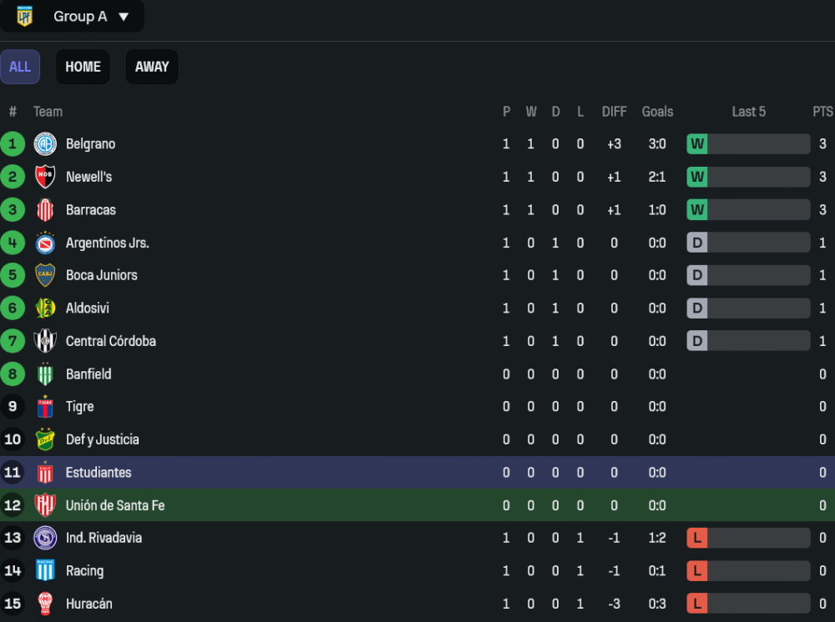Click Ind. Rivadavia's red L result badge

pyautogui.click(x=697, y=538)
